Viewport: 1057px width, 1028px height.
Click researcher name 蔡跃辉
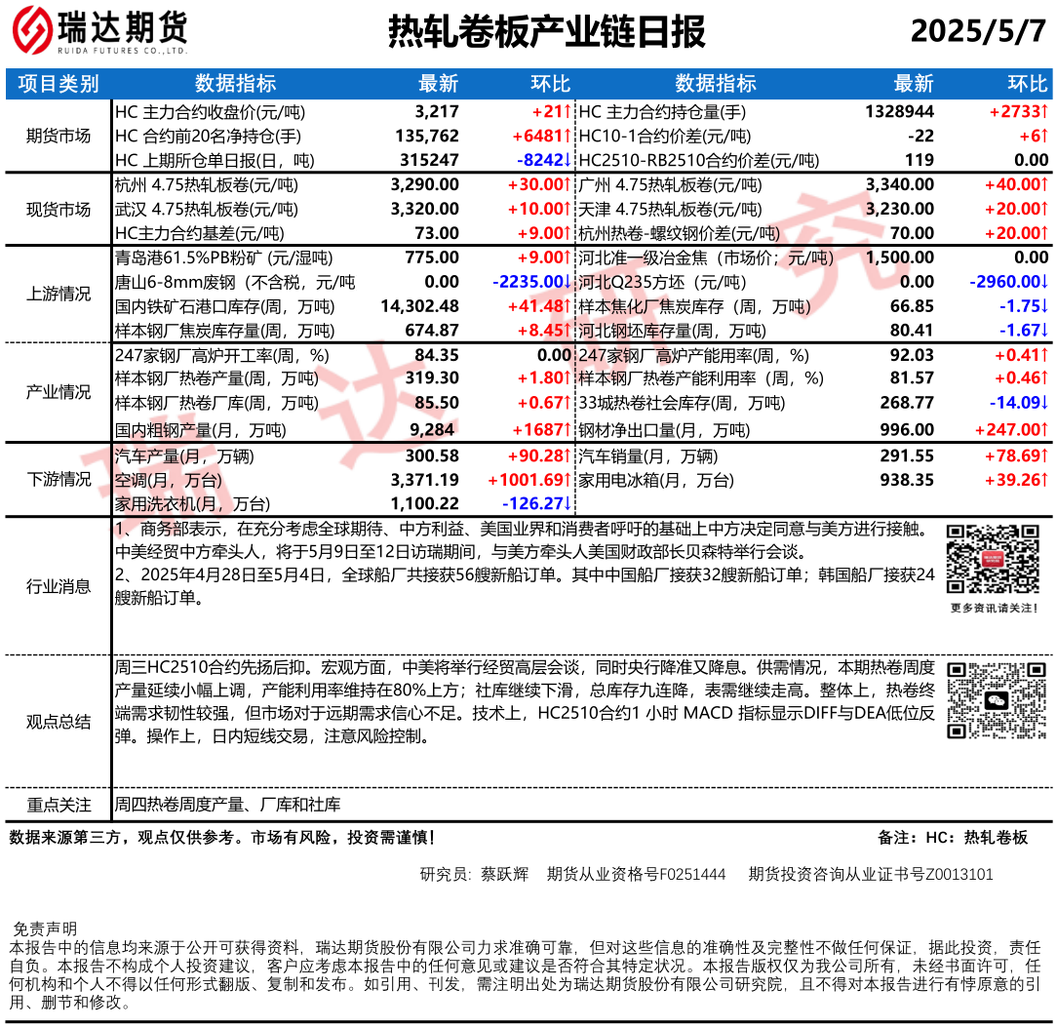[x=504, y=874]
